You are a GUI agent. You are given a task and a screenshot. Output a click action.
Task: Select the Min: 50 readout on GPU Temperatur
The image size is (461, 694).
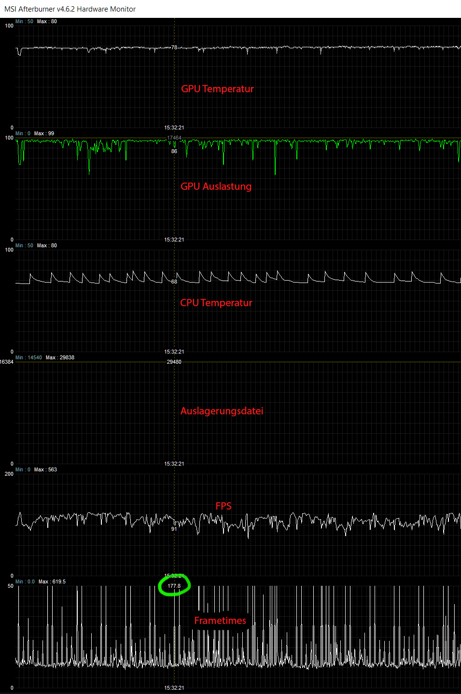pos(25,21)
